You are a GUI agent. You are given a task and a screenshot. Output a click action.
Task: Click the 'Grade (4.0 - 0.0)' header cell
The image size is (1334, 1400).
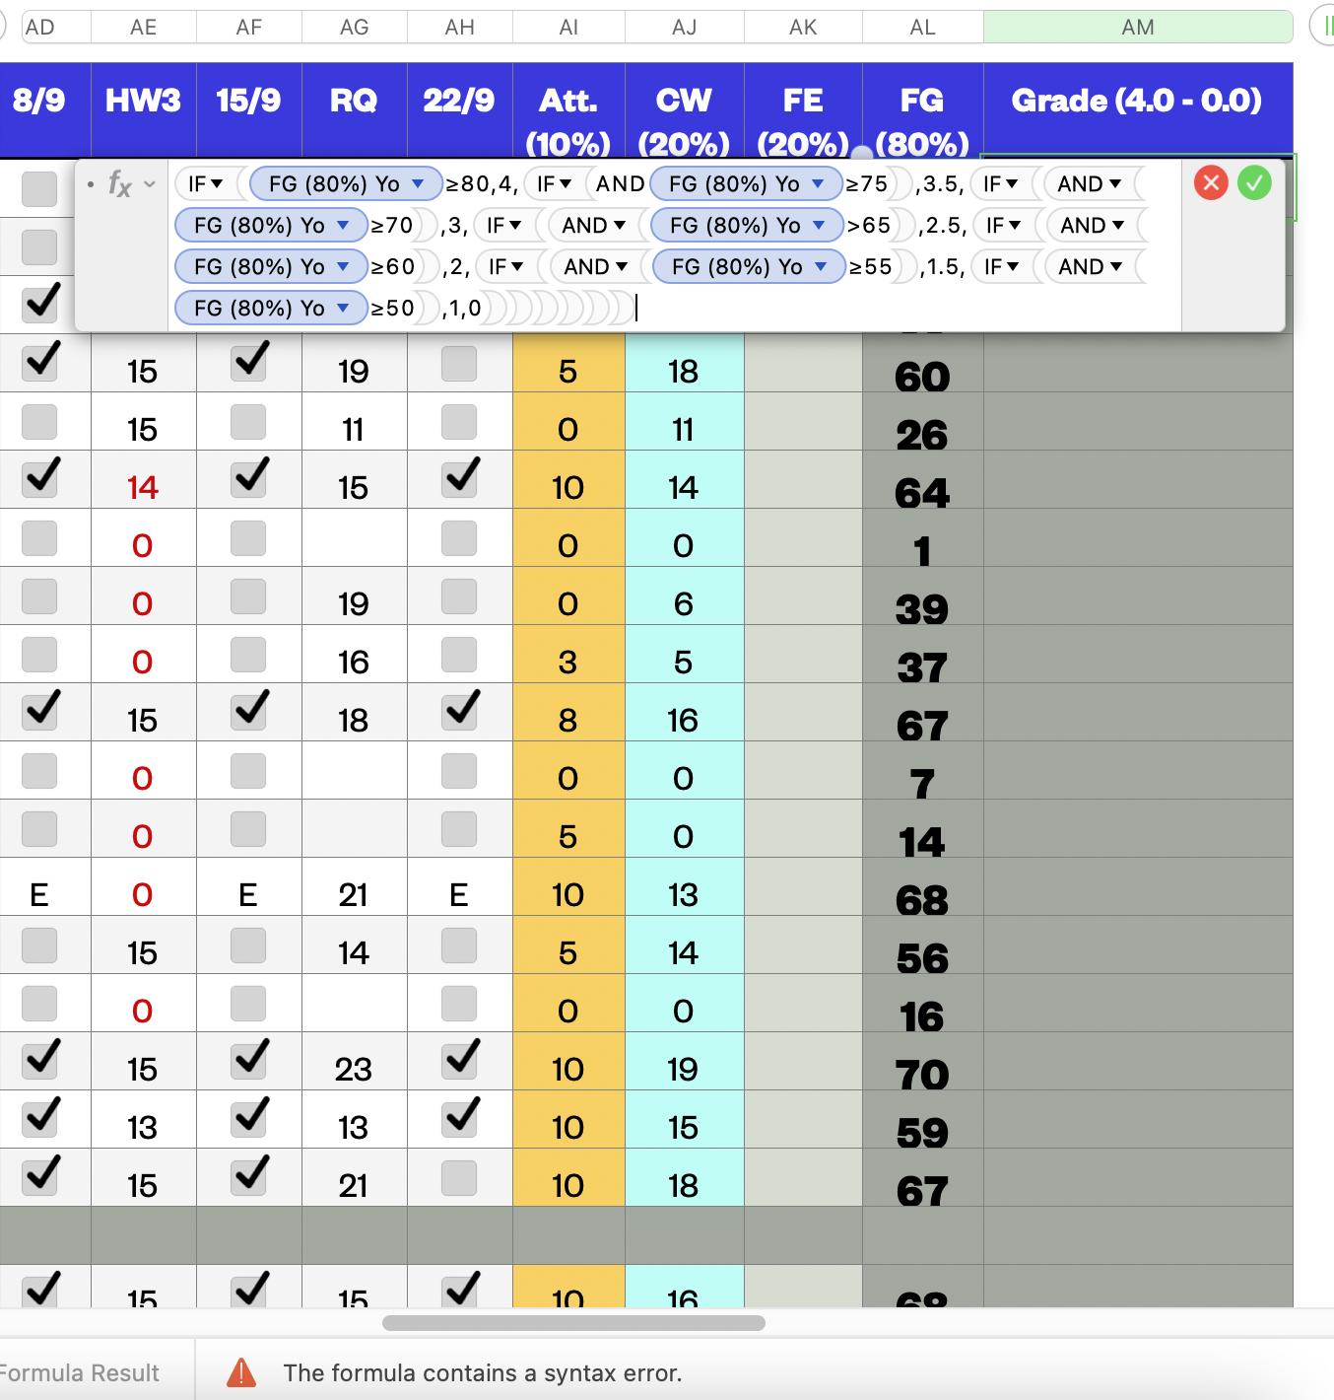click(x=1138, y=109)
